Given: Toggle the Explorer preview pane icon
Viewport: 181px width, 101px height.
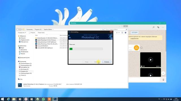Looking at the screenshot, I should click(122, 33).
